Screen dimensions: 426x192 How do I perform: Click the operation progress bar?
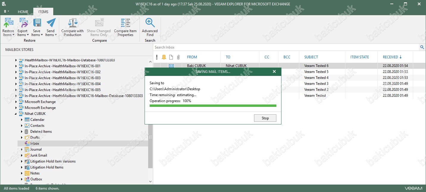pyautogui.click(x=213, y=106)
